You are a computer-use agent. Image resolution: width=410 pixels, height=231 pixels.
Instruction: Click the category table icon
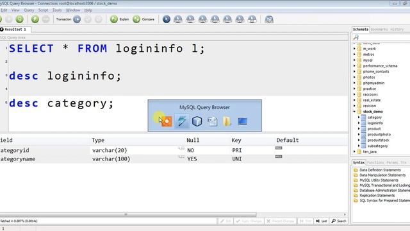(363, 117)
